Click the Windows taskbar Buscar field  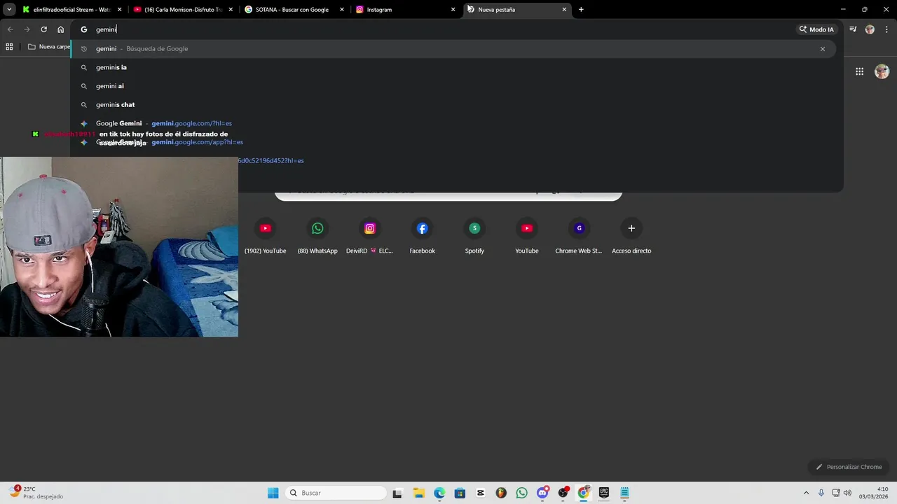336,493
